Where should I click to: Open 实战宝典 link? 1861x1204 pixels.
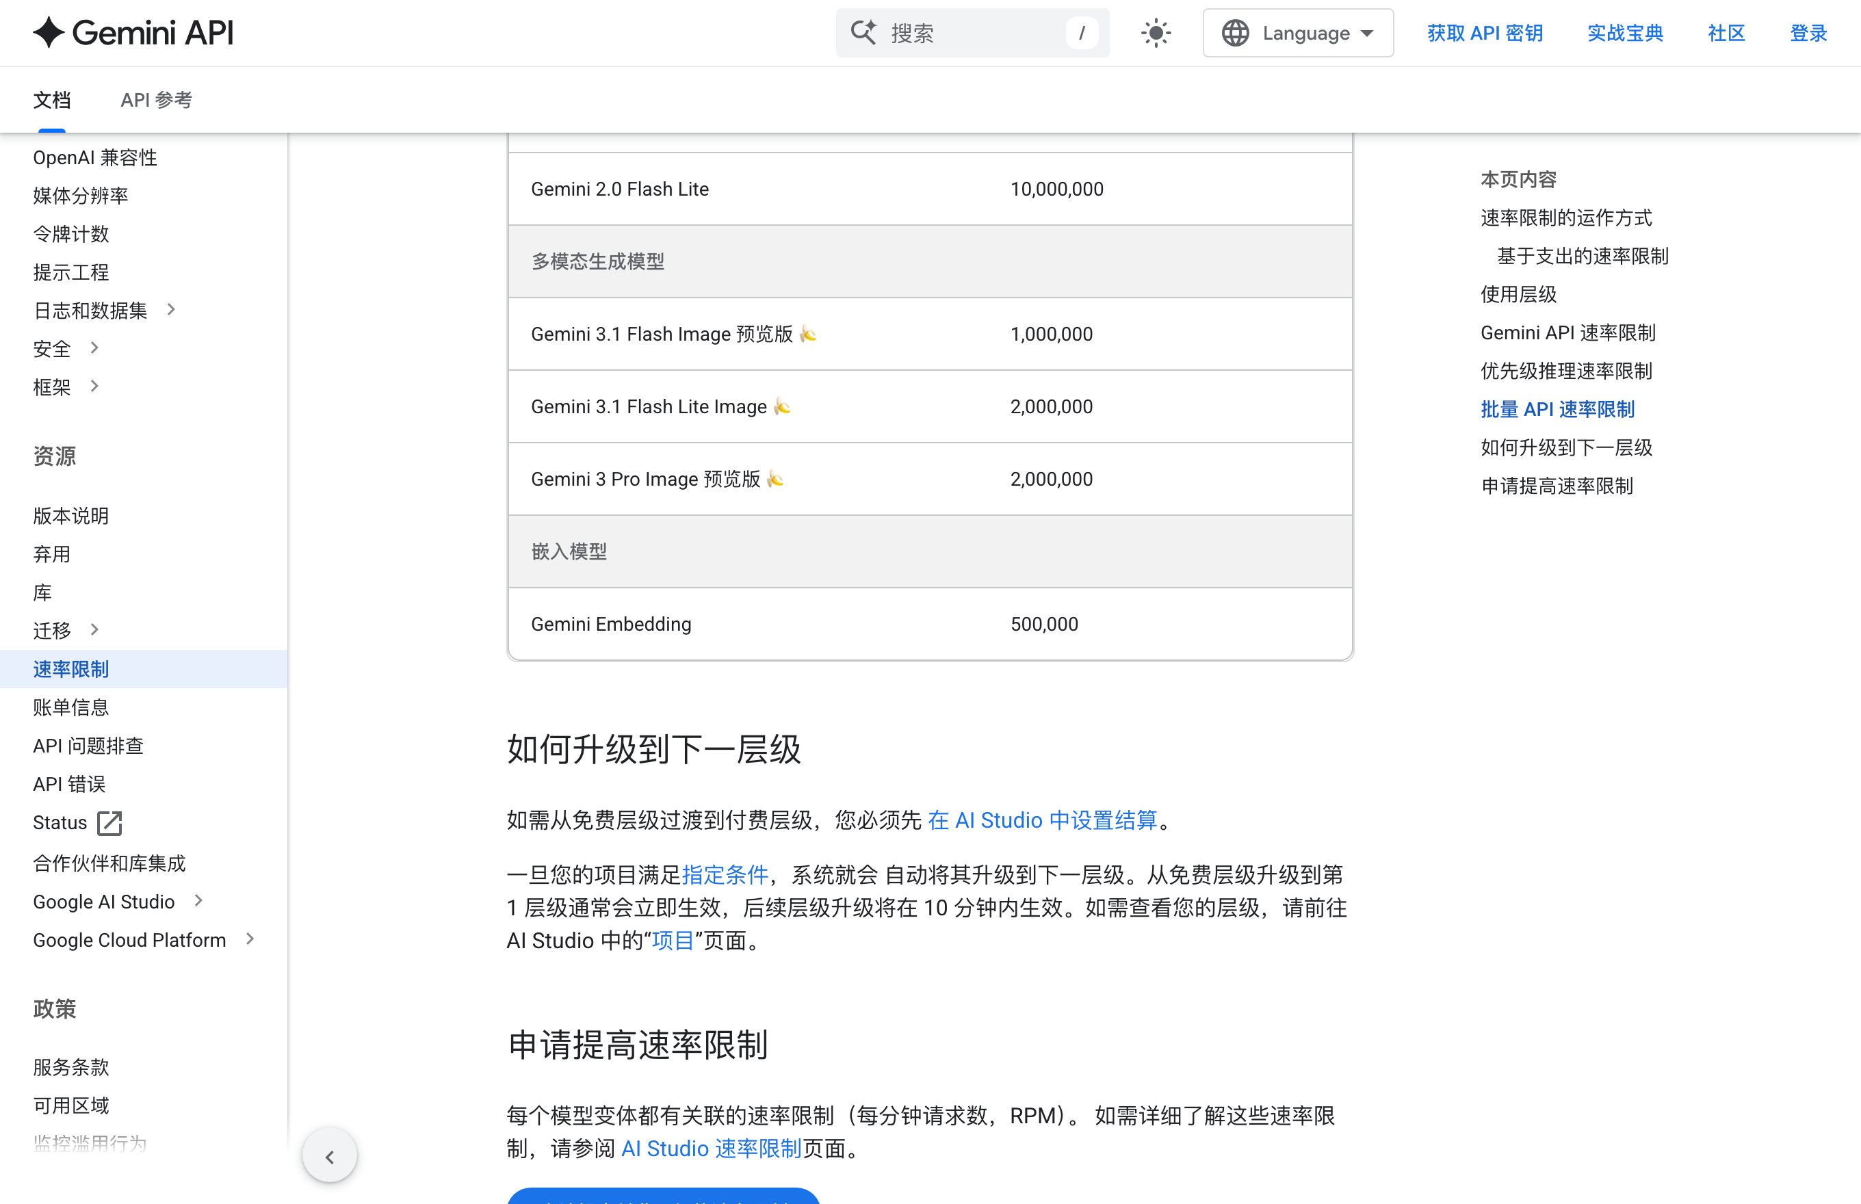1625,33
